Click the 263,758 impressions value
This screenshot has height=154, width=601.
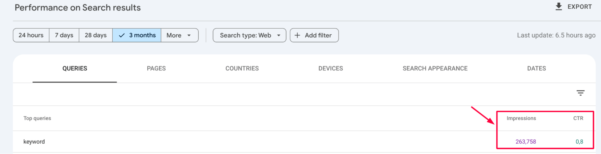tap(526, 141)
